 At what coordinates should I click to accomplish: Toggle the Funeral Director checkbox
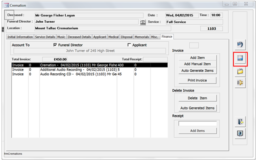[x=55, y=45]
